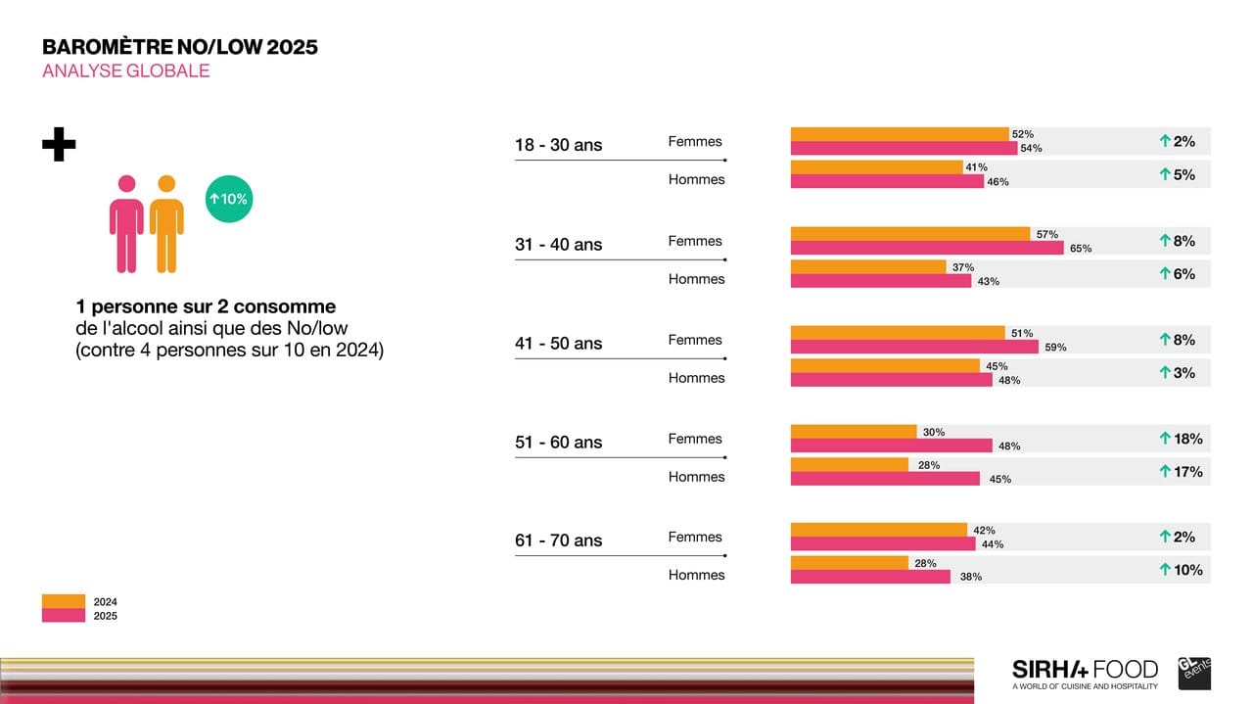Click the 30% orange bar for Femmes 51-60
The image size is (1253, 704).
pyautogui.click(x=853, y=432)
